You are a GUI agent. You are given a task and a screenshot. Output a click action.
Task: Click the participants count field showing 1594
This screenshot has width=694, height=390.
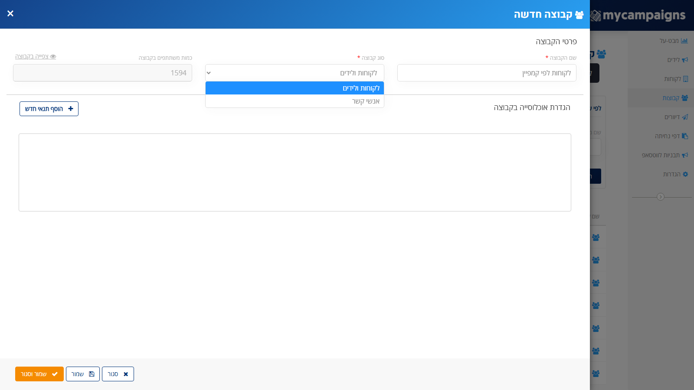[x=102, y=73]
